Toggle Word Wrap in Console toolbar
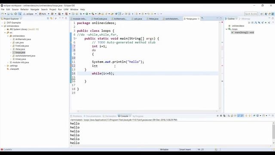 click(x=235, y=116)
